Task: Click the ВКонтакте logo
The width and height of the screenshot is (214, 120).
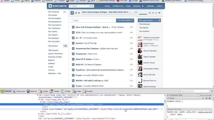Action: point(58,6)
